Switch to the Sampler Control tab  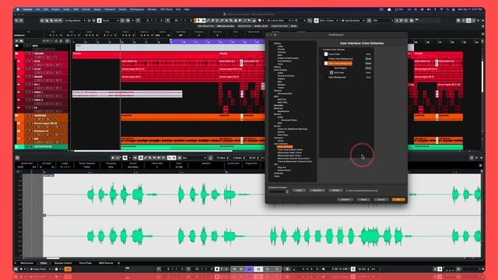point(63,263)
